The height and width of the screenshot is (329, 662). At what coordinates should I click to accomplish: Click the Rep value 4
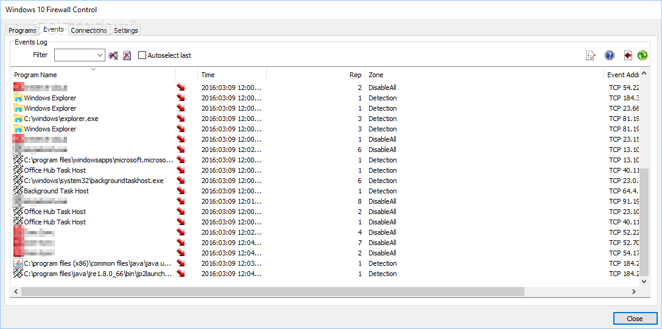[x=359, y=232]
